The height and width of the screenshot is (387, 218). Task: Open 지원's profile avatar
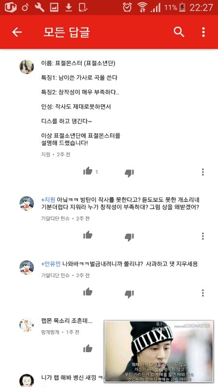point(27,67)
